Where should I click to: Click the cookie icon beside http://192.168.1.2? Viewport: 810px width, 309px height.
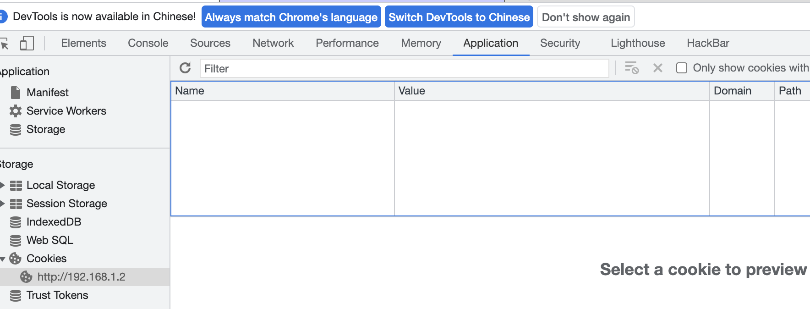tap(26, 277)
